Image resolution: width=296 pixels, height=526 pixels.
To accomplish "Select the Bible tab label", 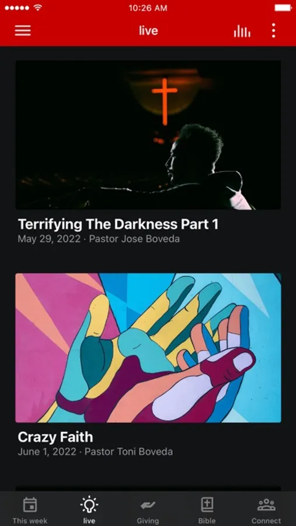I will pyautogui.click(x=207, y=521).
